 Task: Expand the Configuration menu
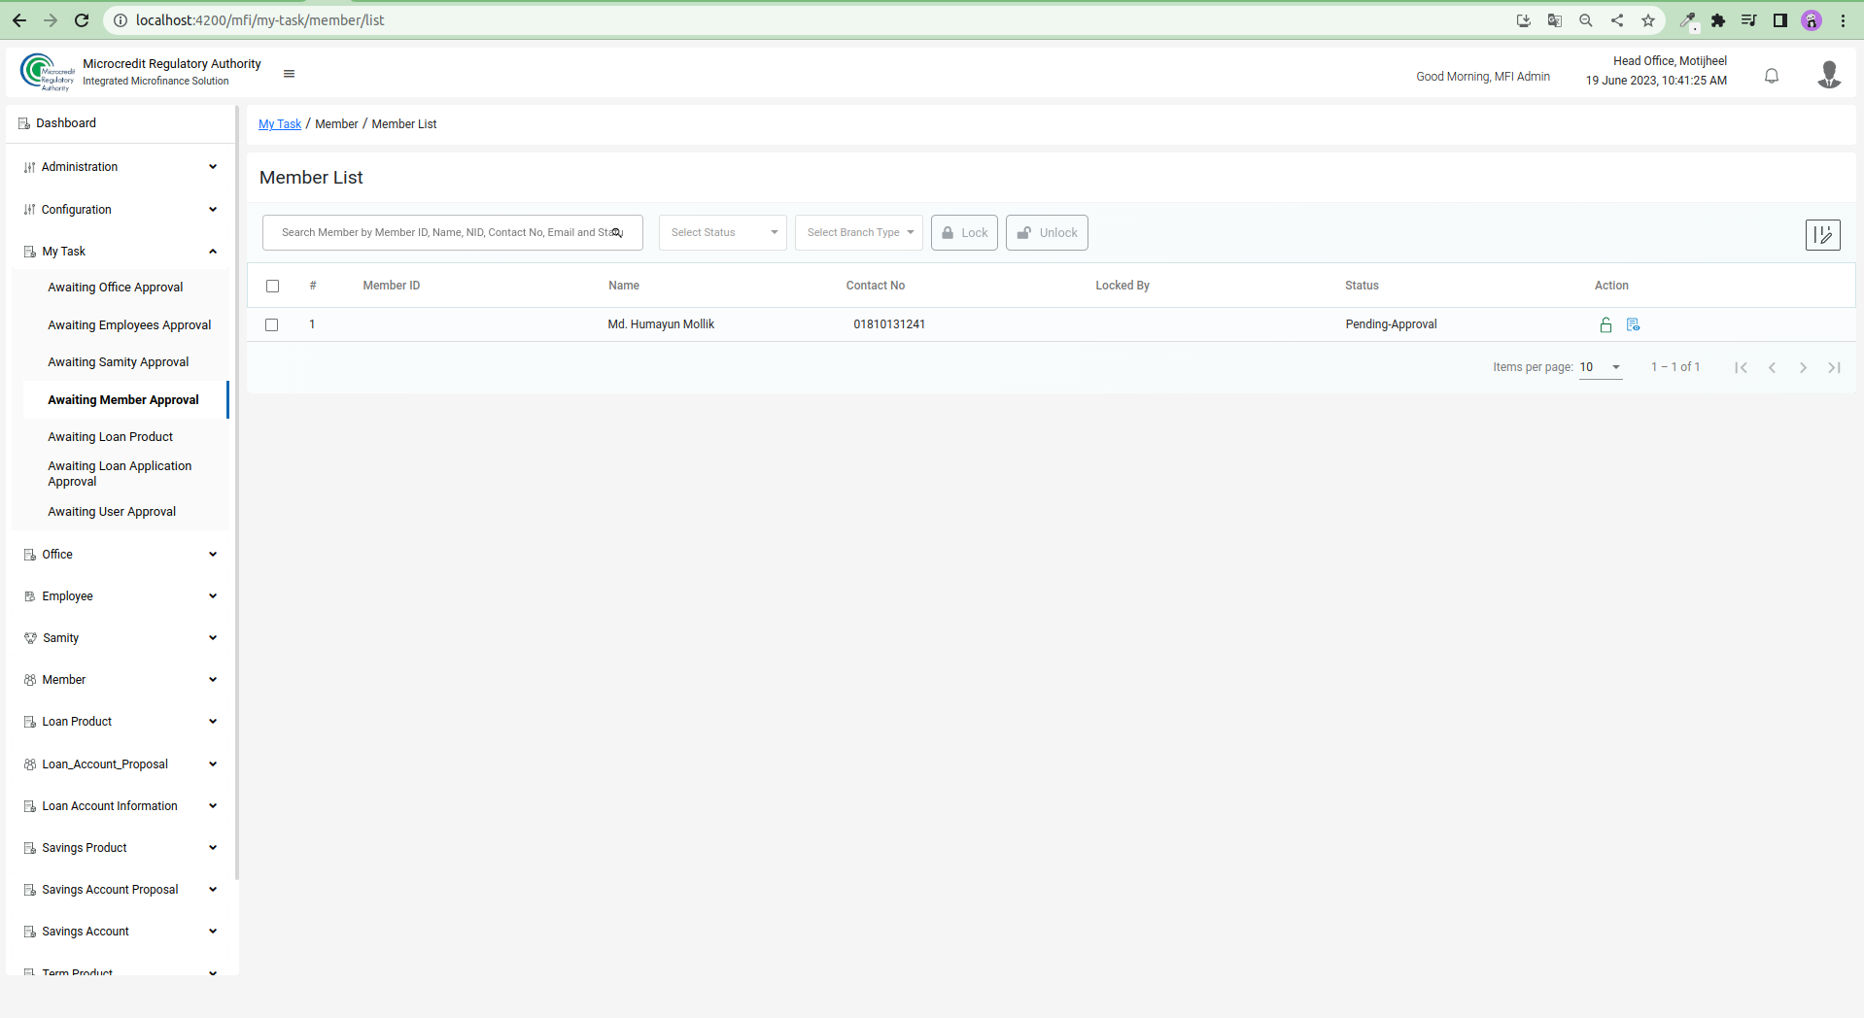click(121, 210)
